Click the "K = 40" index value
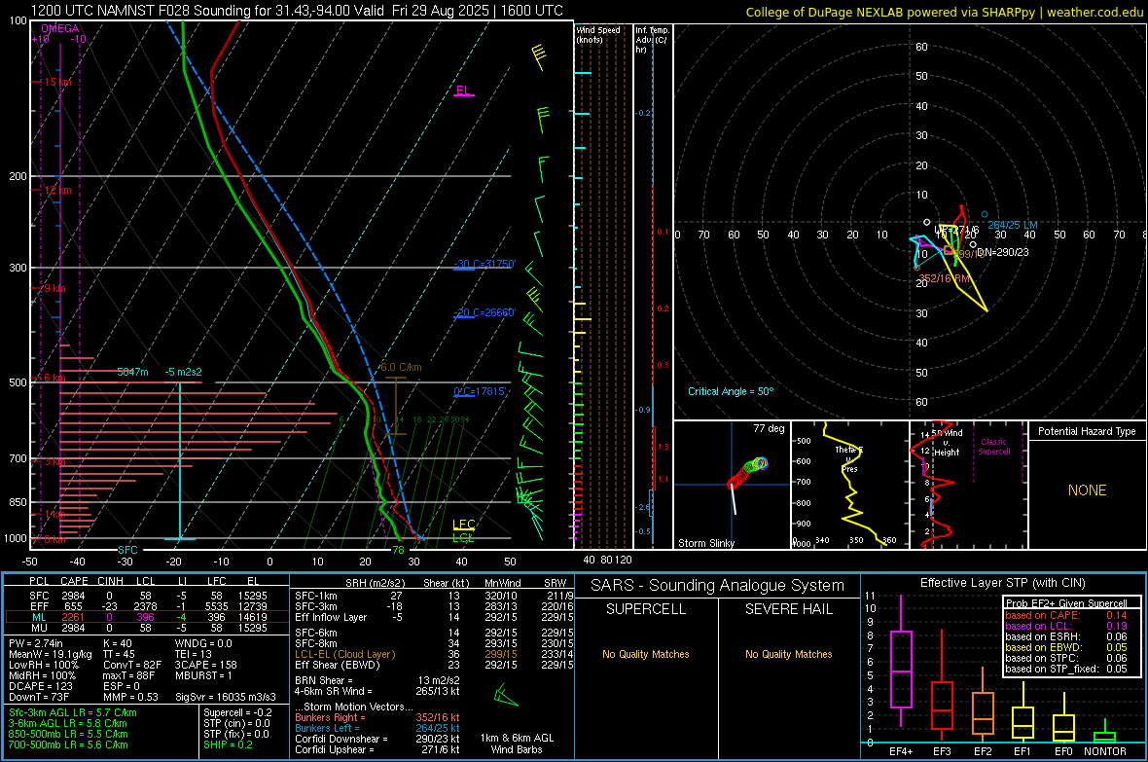Viewport: 1148px width, 762px height. point(117,643)
